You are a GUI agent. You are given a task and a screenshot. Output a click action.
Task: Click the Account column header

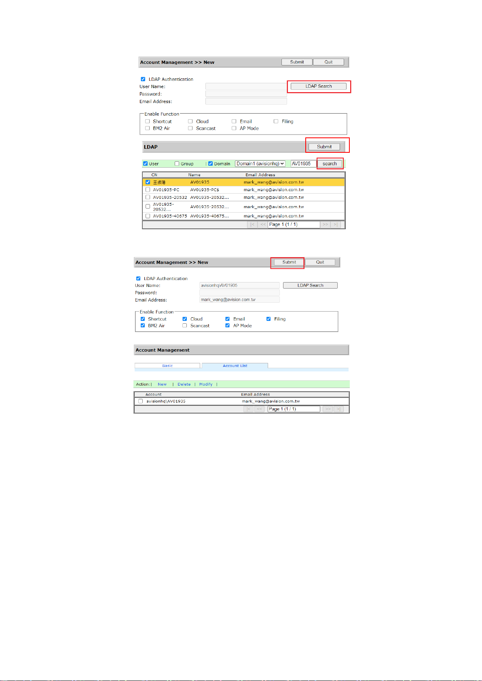tap(153, 394)
